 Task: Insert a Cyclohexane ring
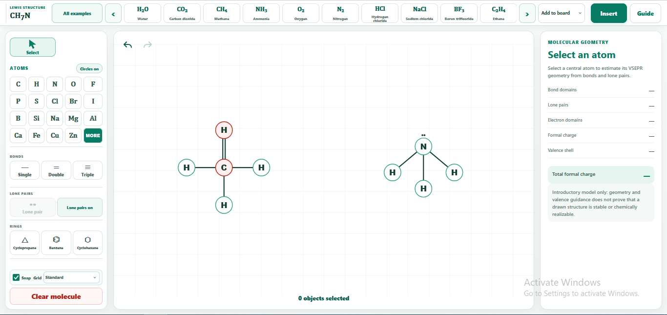(87, 243)
